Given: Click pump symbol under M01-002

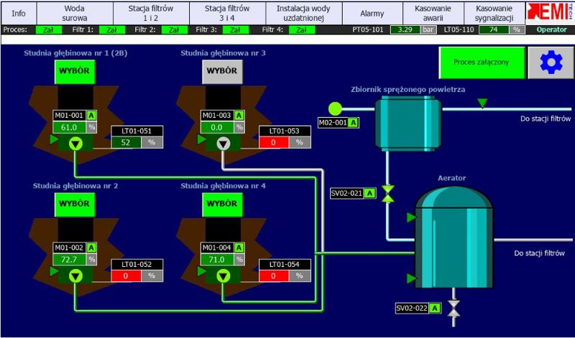Looking at the screenshot, I should coord(77,274).
